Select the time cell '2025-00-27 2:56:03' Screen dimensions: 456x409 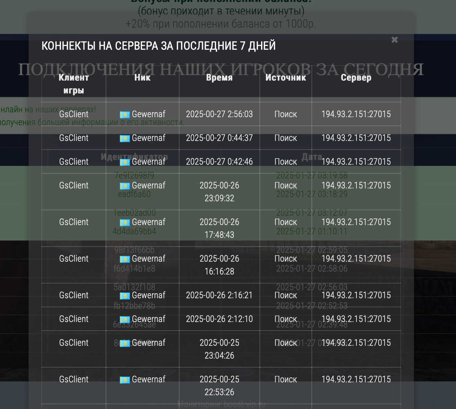[x=219, y=114]
